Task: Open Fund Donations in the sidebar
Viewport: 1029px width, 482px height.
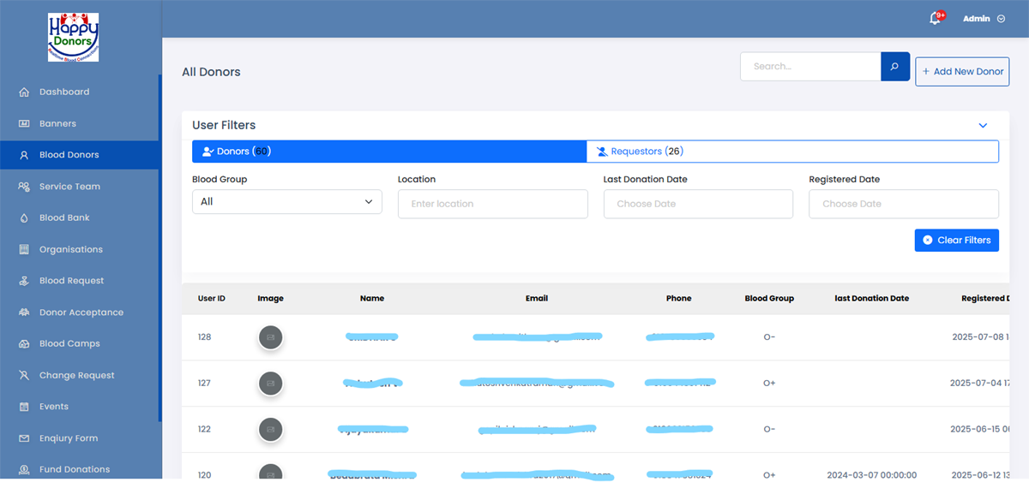Action: [x=75, y=469]
